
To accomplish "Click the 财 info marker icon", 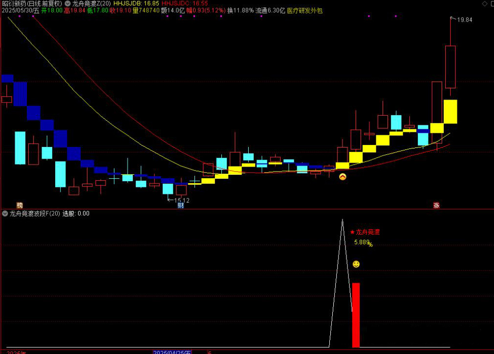I will point(180,205).
